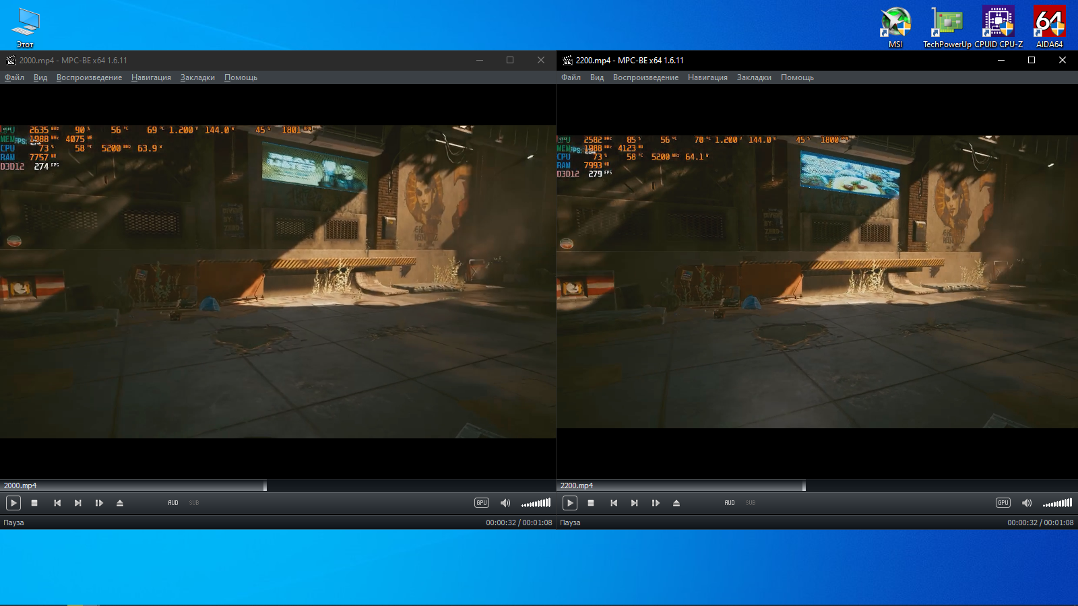Open the Файл menu in 2200.mp4 window

point(571,77)
